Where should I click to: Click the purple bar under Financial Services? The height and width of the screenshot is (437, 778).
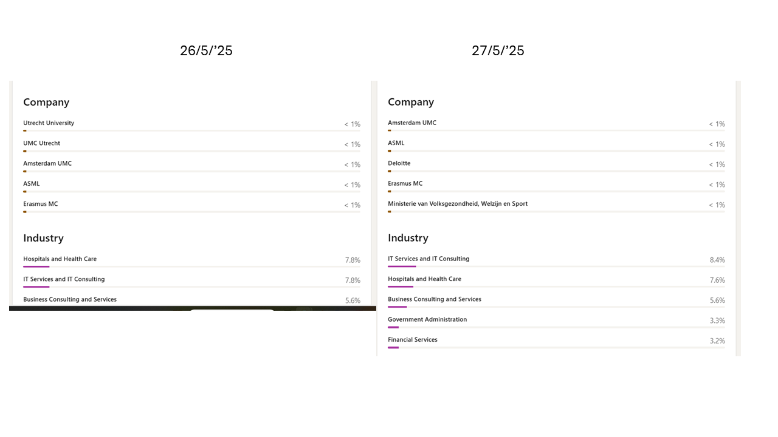[393, 348]
